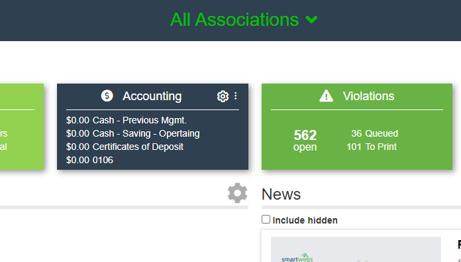Image resolution: width=461 pixels, height=262 pixels.
Task: Check the Include hidden checkbox
Action: (x=266, y=220)
